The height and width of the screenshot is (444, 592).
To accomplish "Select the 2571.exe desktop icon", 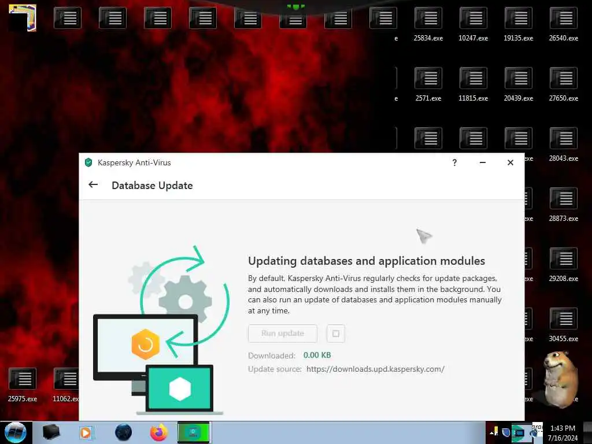I will (428, 84).
